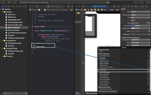Viewport: 151px width, 95px height.
Task: Connect the Touch Drag Enter event circle
Action: pos(148,74)
